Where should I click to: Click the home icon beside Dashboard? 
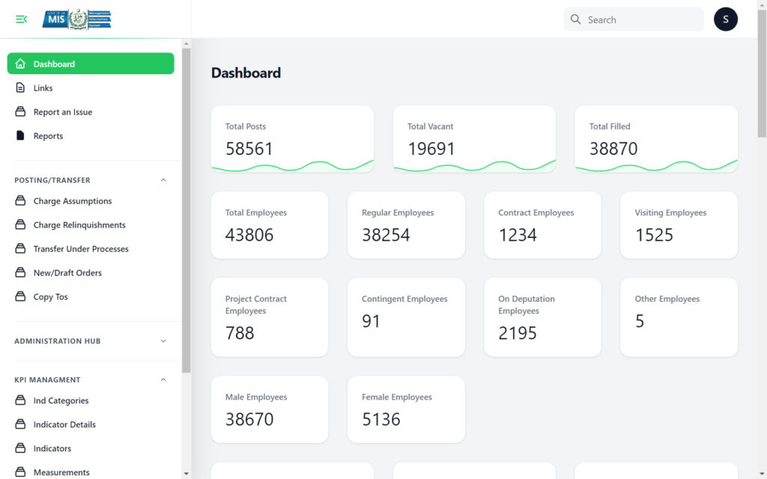pyautogui.click(x=20, y=64)
